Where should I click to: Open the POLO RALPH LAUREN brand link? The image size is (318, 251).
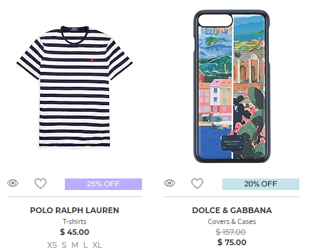pos(75,211)
